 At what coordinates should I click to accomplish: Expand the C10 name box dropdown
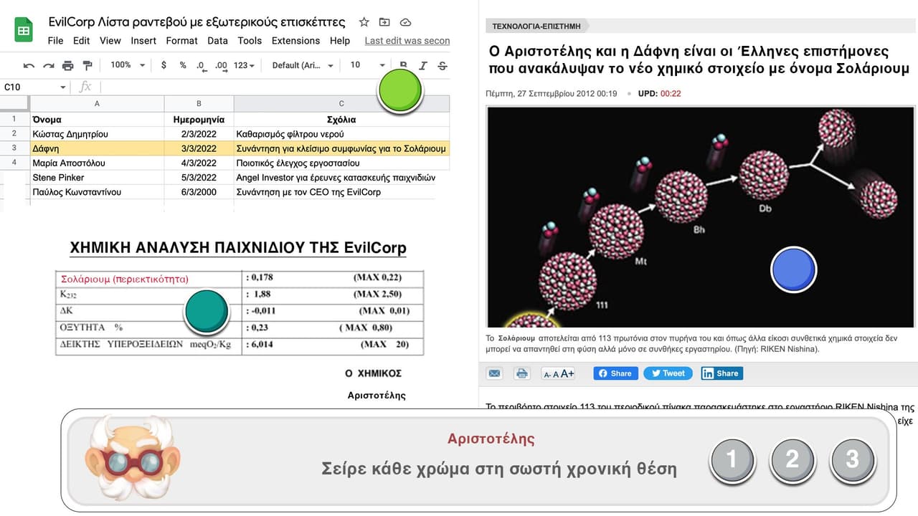pyautogui.click(x=63, y=87)
